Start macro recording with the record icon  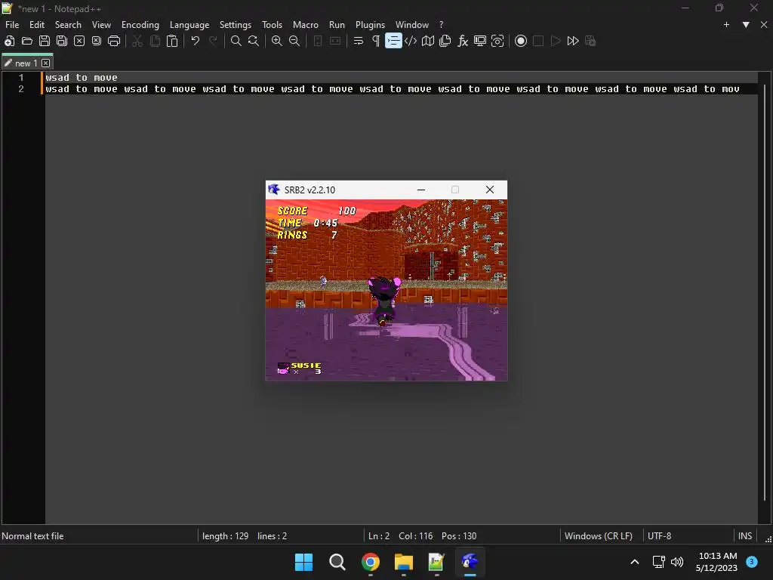coord(521,41)
